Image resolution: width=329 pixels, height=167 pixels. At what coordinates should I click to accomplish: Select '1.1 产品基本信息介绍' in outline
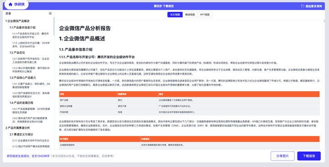pos(22,27)
